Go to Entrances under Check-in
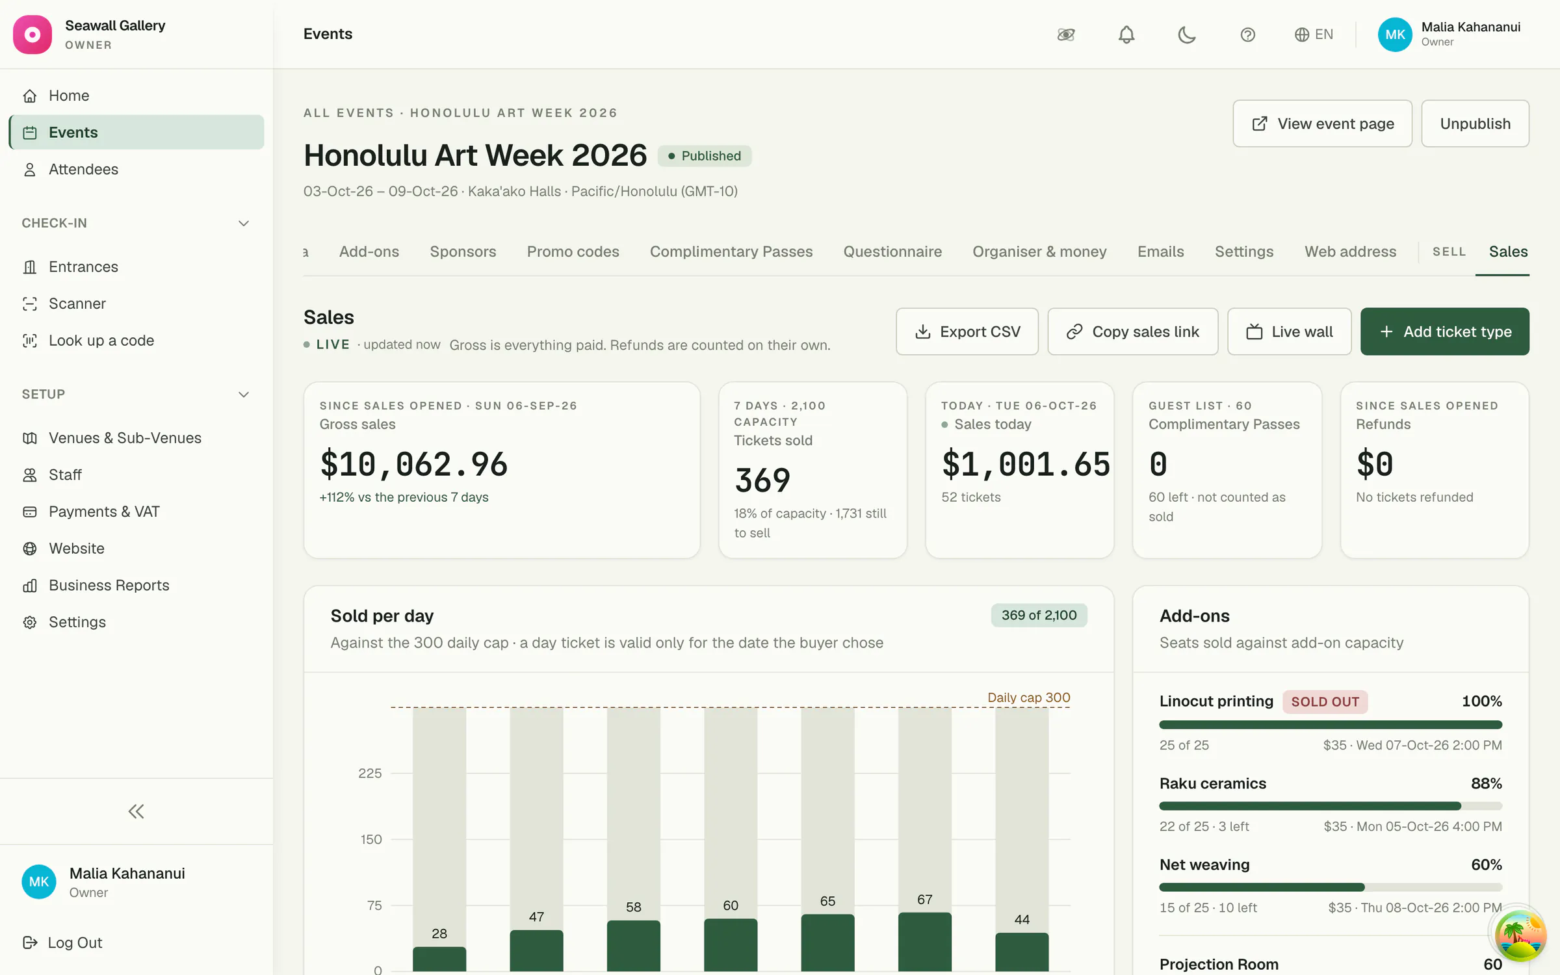 [x=136, y=266]
